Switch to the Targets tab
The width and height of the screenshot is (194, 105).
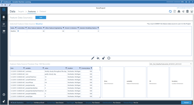(x=21, y=11)
